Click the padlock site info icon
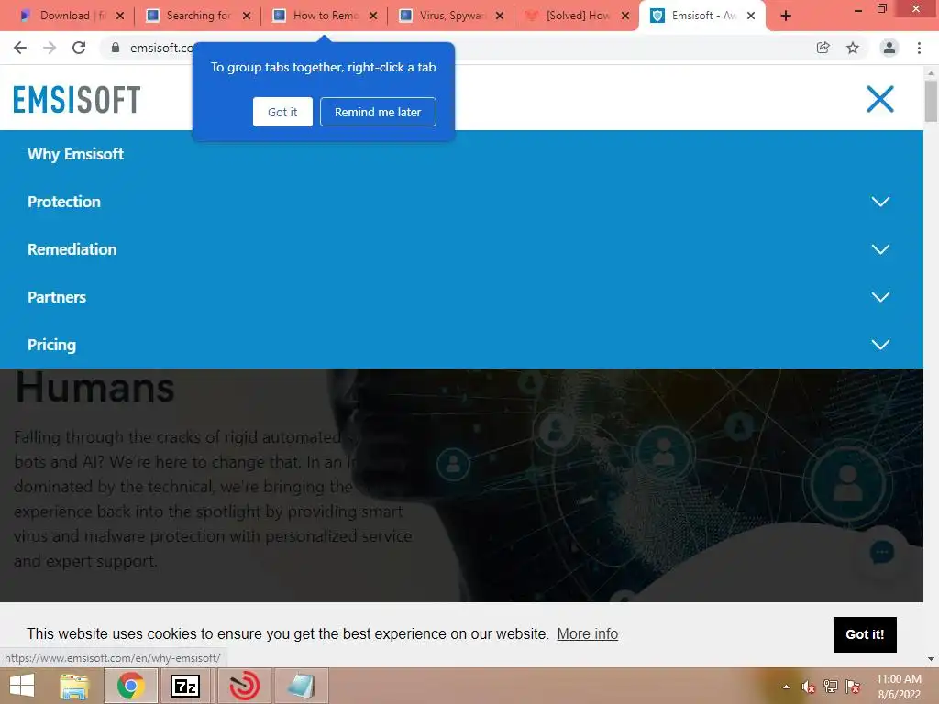The width and height of the screenshot is (939, 704). coord(116,48)
